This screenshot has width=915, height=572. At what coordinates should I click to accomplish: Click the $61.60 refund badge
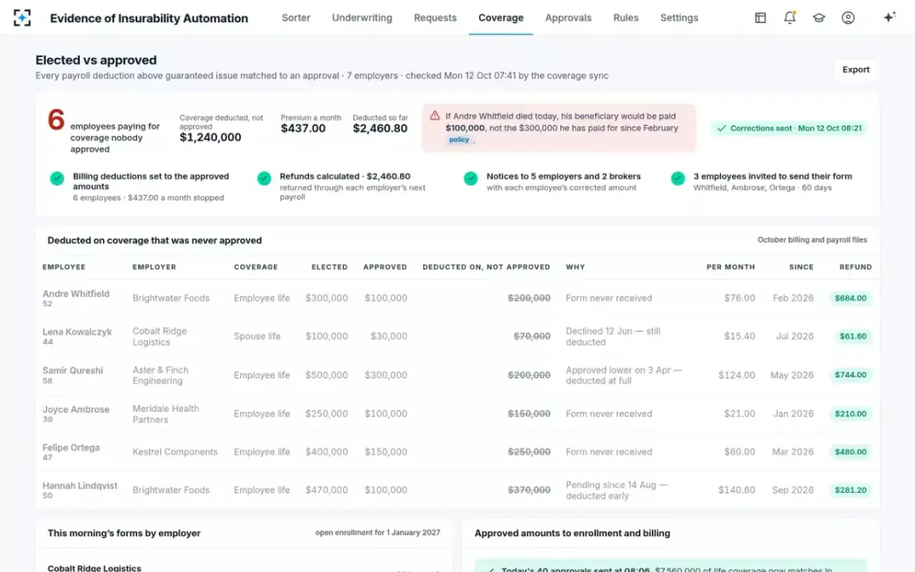click(853, 336)
